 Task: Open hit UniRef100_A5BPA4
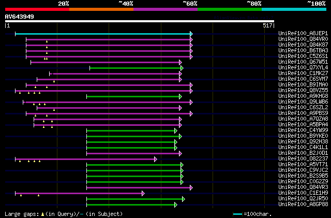pyautogui.click(x=303, y=125)
